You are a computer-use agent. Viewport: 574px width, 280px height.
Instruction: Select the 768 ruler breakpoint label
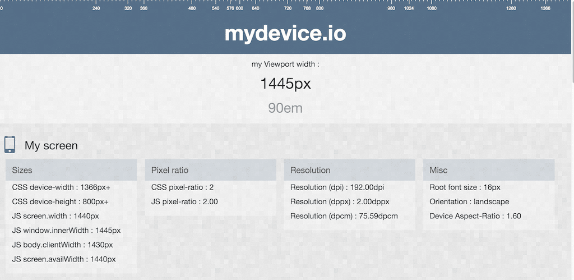pyautogui.click(x=307, y=8)
